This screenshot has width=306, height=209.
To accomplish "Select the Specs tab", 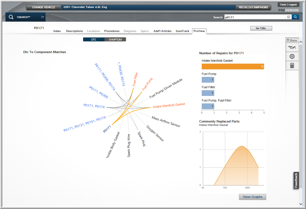I will point(145,31).
